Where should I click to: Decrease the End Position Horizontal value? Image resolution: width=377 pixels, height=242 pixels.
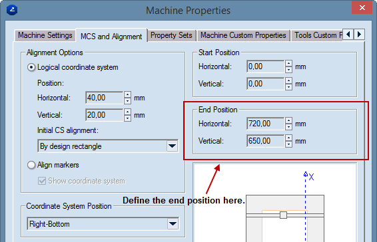289,127
